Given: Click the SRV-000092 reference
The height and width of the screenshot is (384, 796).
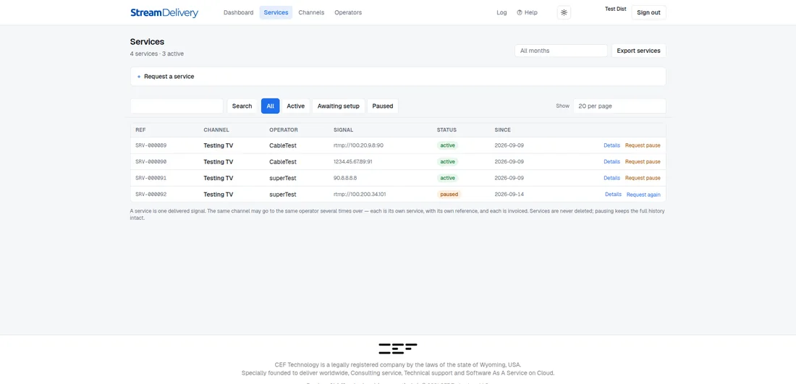Looking at the screenshot, I should (151, 195).
